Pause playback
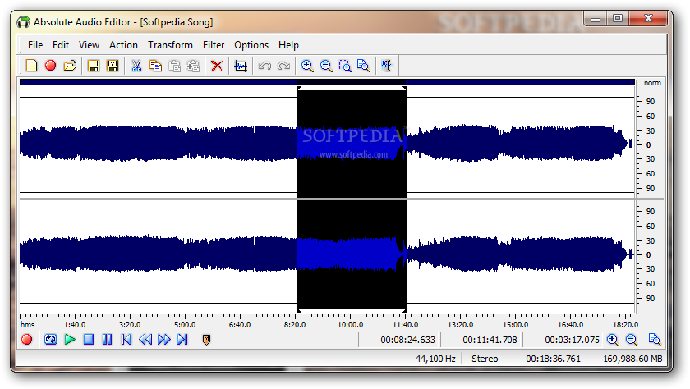Screen dimensions: 690x389 click(107, 339)
